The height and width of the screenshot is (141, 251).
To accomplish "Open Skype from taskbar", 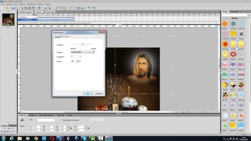I will click(x=84, y=138).
